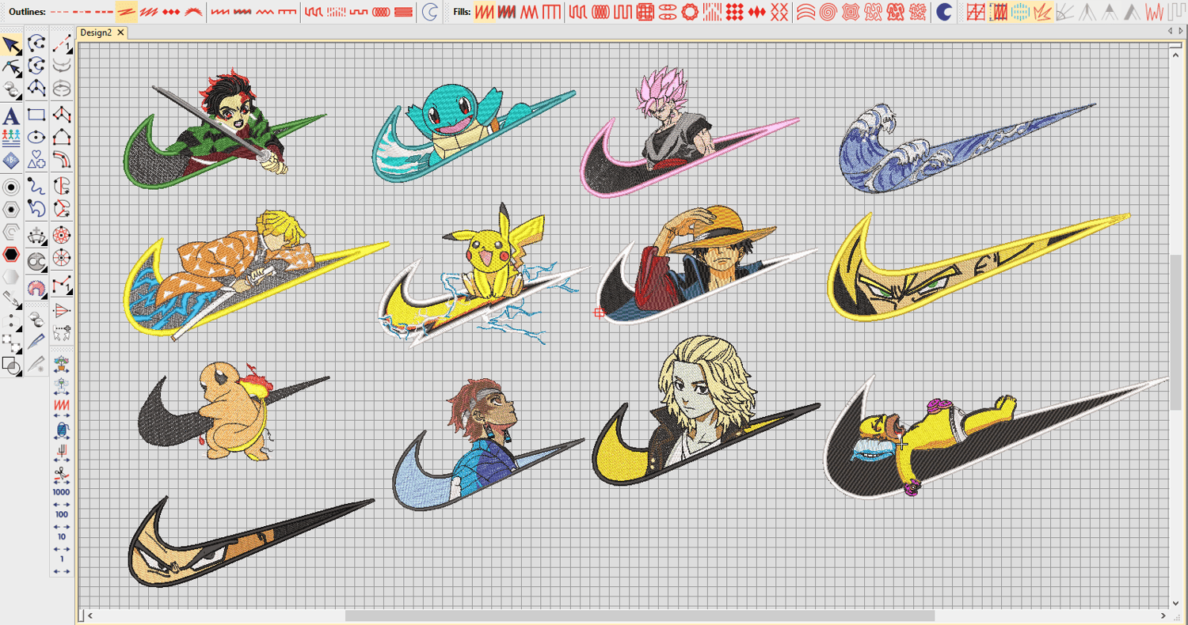Screen dimensions: 1188x625
Task: Click the red zigzag icon above travel buttons
Action: 62,404
